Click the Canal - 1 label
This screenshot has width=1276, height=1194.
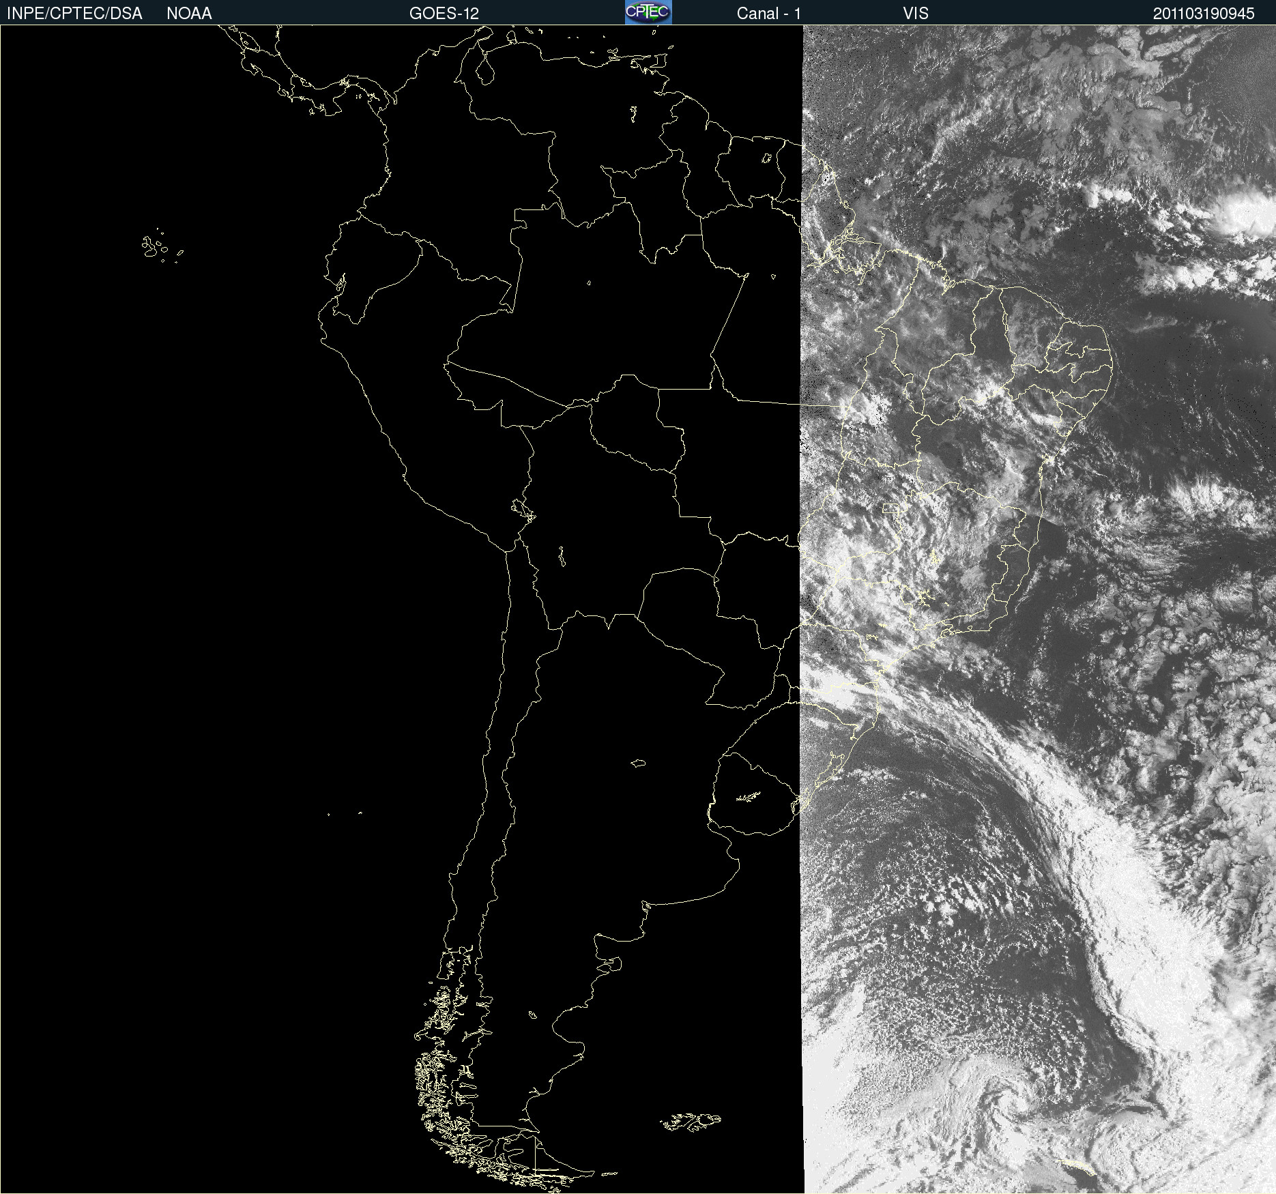tap(769, 14)
